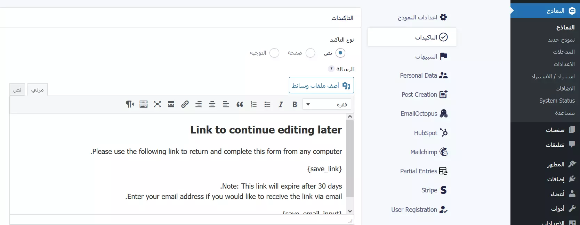The height and width of the screenshot is (225, 580).
Task: Insert a blockquote in the editor
Action: (240, 104)
